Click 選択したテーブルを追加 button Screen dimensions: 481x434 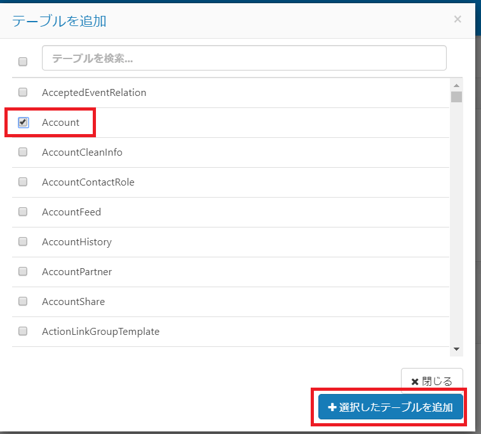click(x=390, y=407)
